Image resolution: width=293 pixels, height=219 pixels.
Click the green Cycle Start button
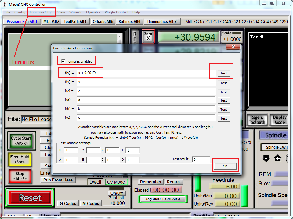point(21,141)
